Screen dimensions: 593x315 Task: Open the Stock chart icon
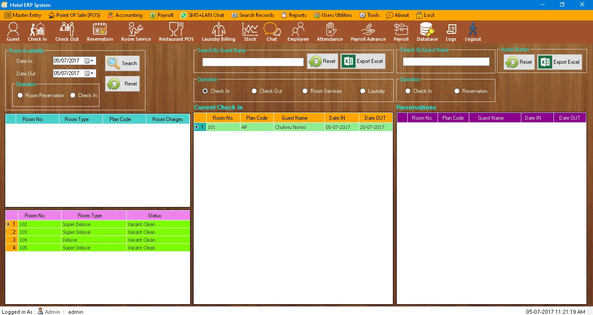click(x=250, y=32)
